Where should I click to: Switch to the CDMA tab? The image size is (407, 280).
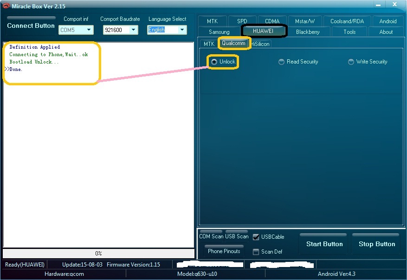(x=272, y=21)
